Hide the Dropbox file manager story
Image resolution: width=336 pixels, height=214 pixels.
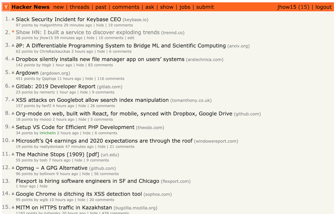pyautogui.click(x=80, y=65)
